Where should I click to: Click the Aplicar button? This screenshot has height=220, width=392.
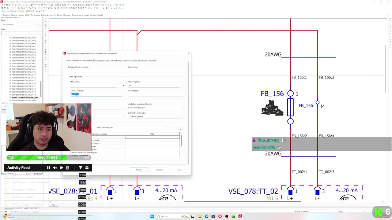pos(179,170)
